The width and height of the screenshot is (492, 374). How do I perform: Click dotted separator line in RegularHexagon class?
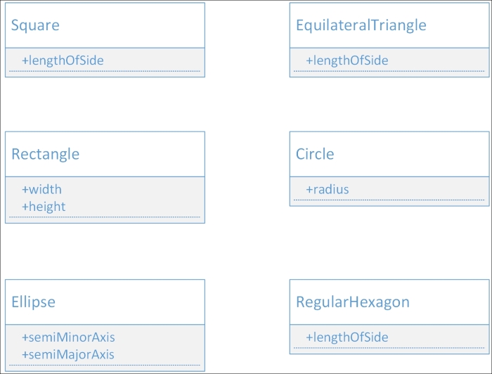pyautogui.click(x=389, y=348)
